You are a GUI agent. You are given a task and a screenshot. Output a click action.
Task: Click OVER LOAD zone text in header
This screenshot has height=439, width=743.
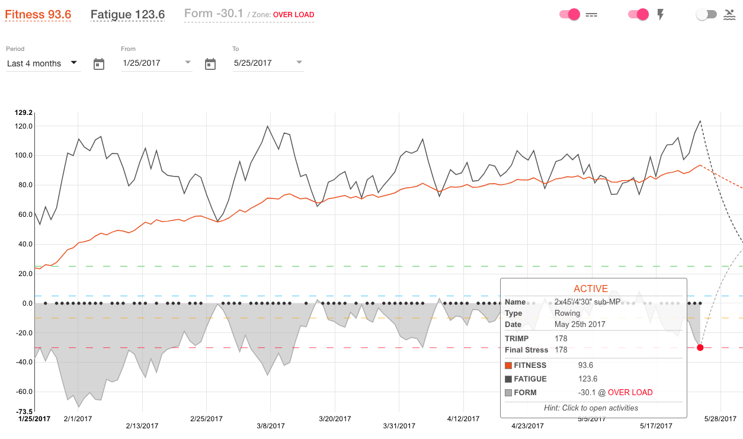click(x=294, y=15)
